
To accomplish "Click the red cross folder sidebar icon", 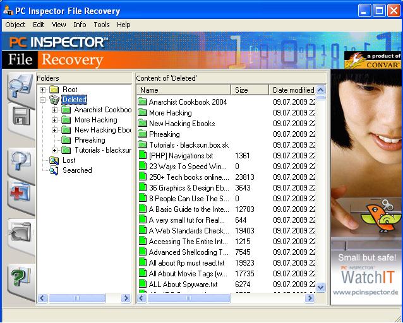I will pos(21,193).
